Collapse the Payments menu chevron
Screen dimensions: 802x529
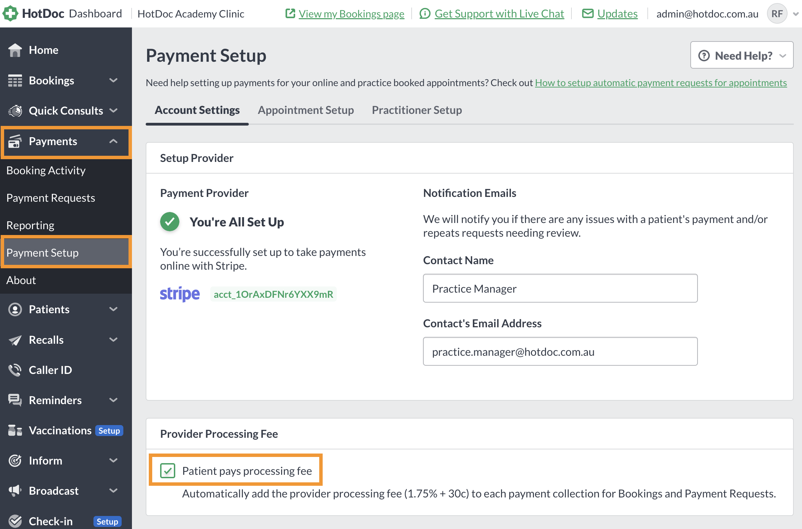(x=113, y=141)
